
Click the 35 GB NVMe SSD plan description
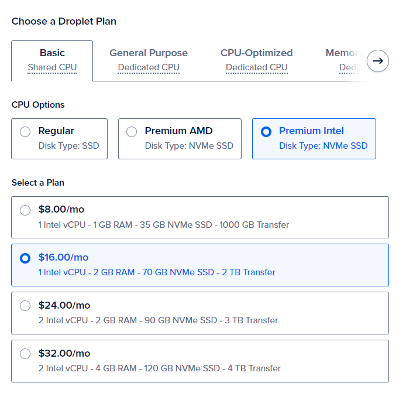click(x=164, y=225)
